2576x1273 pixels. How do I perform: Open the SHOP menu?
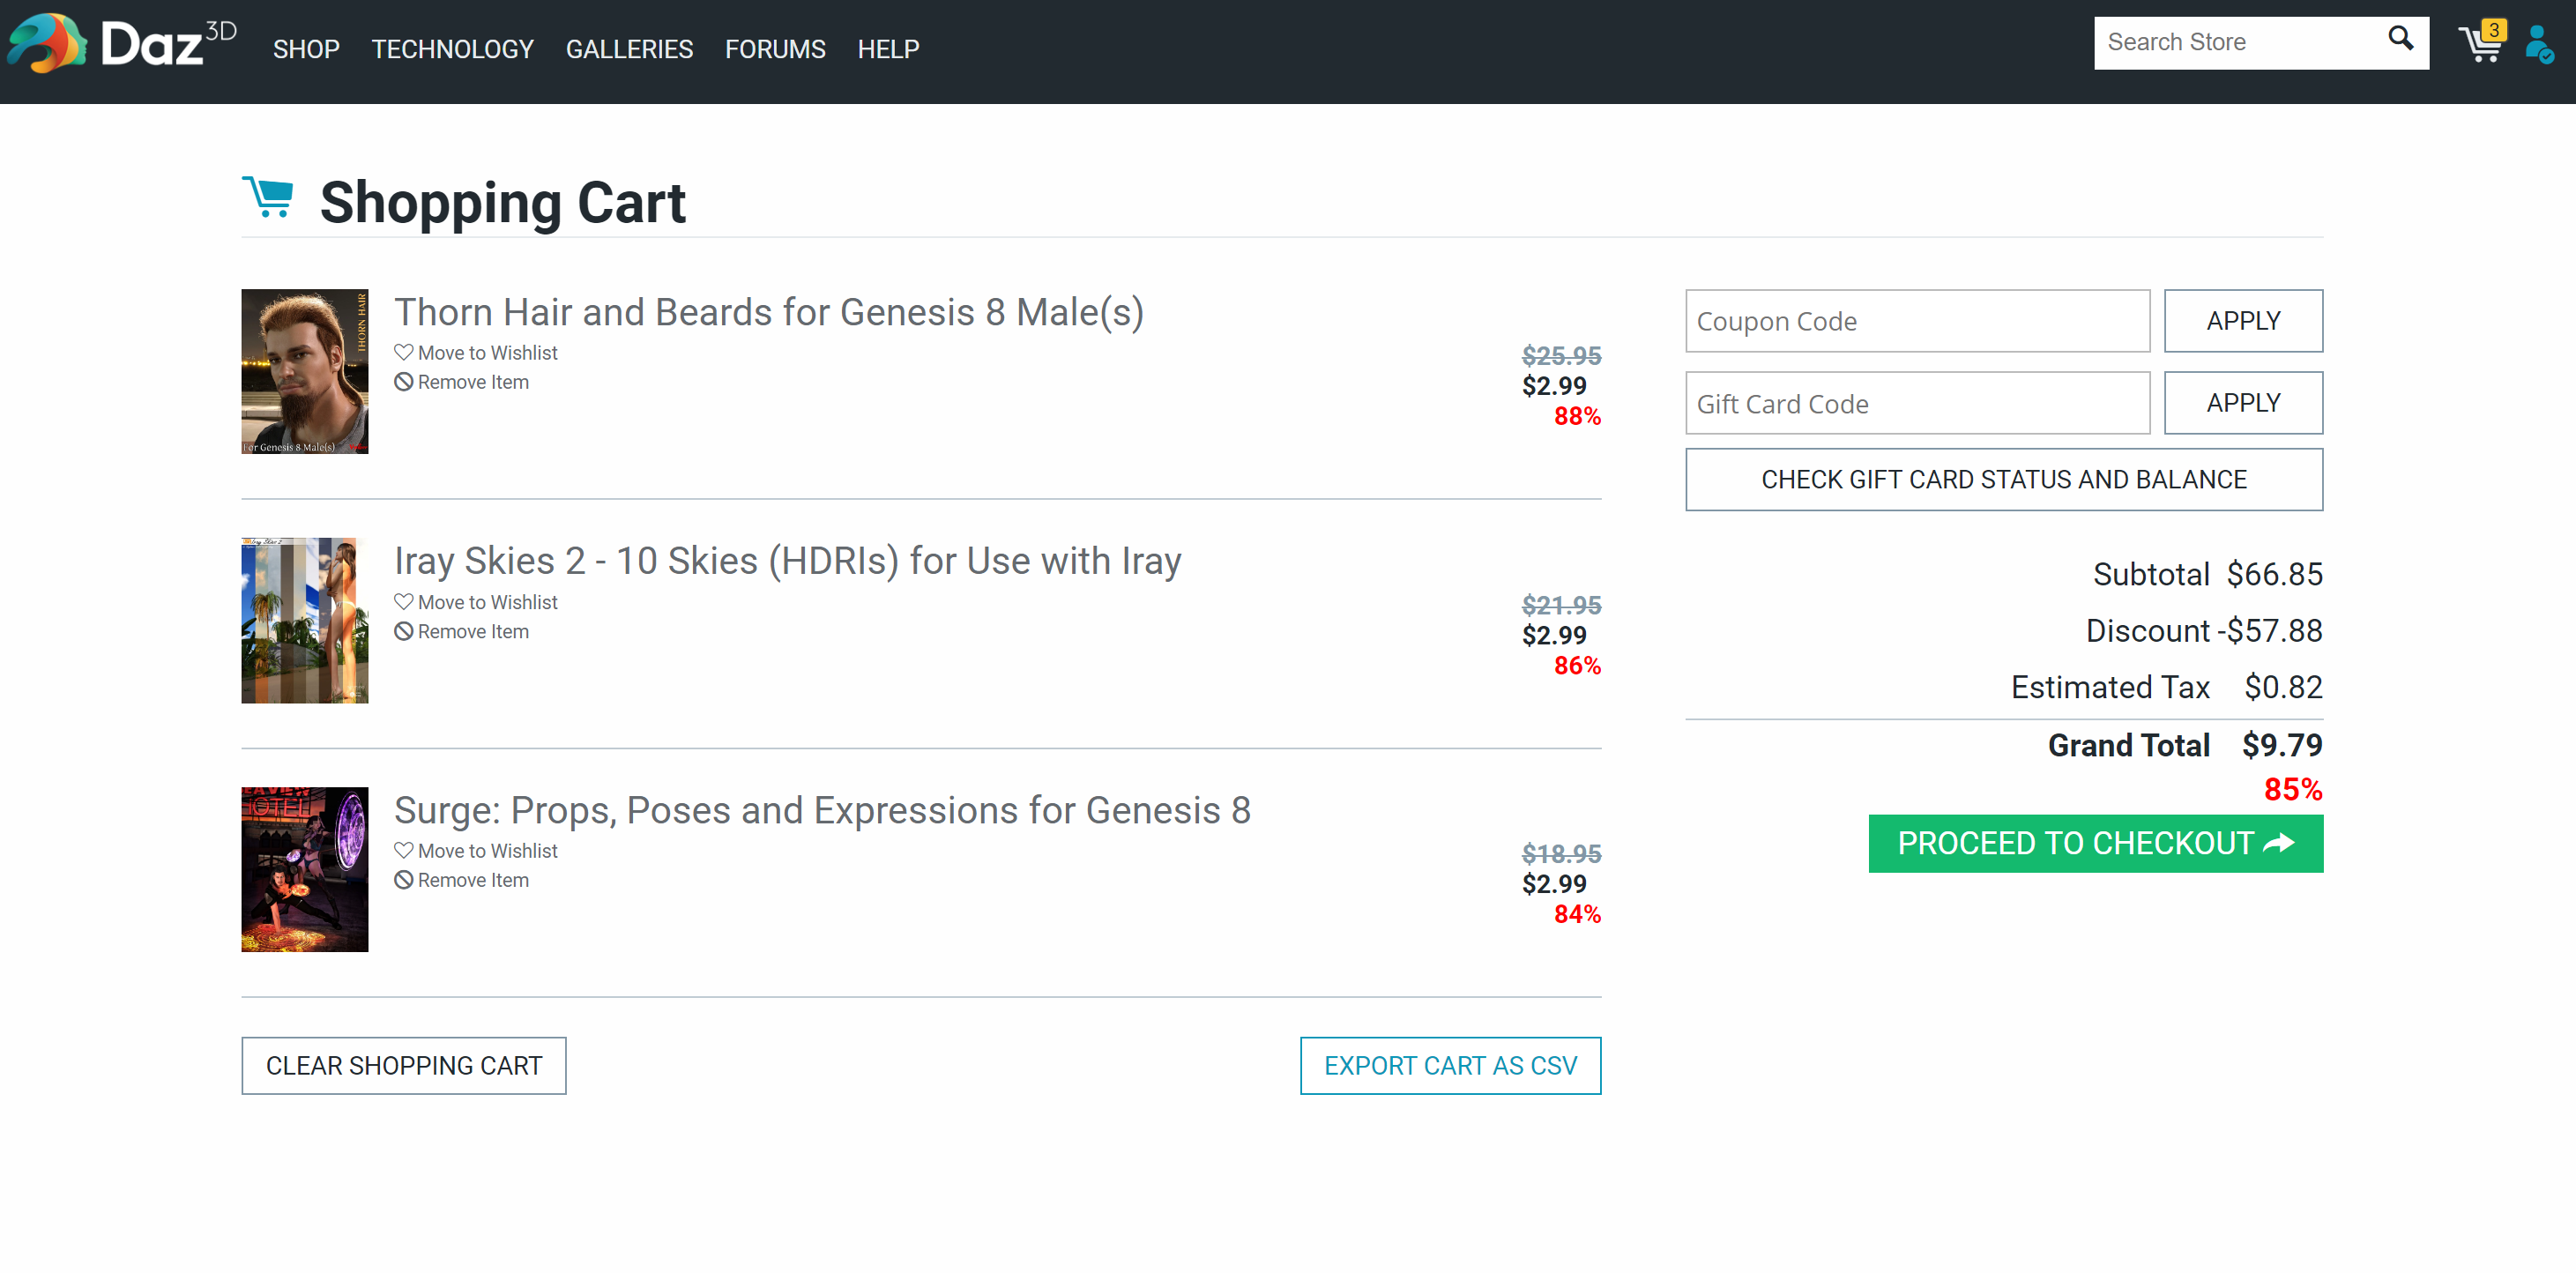click(306, 49)
